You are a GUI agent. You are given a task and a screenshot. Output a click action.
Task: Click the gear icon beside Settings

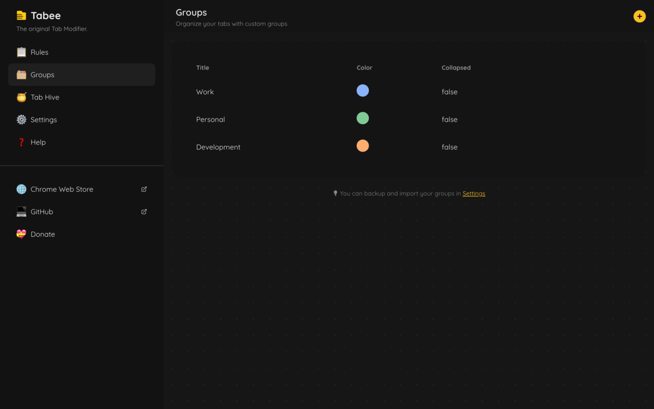tap(21, 119)
